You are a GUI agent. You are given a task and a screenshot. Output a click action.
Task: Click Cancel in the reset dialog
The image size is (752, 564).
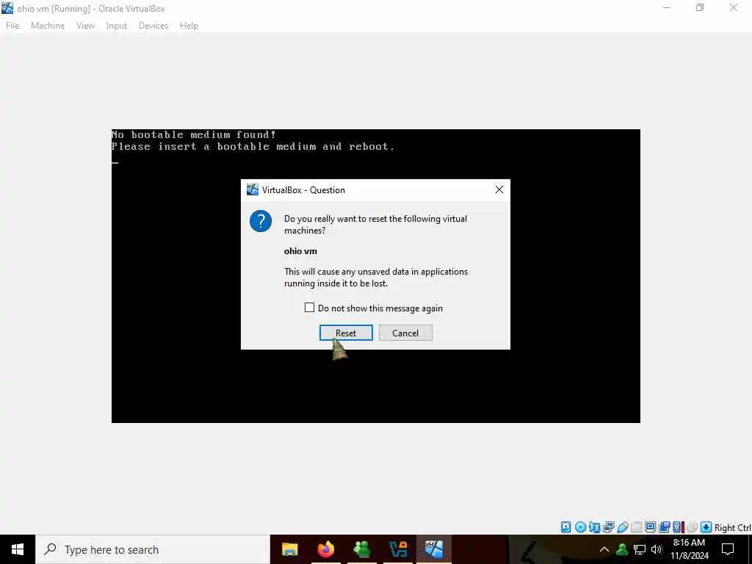tap(405, 333)
